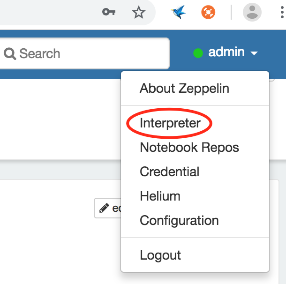Viewport: 286px width, 284px height.
Task: Bookmark this page with the star icon
Action: [138, 12]
